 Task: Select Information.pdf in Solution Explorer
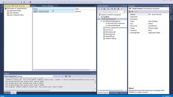(110, 32)
